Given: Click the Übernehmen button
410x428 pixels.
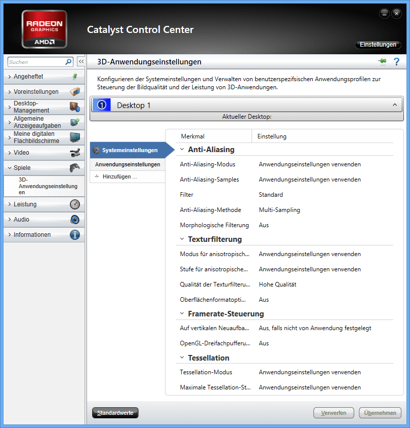Looking at the screenshot, I should point(380,413).
